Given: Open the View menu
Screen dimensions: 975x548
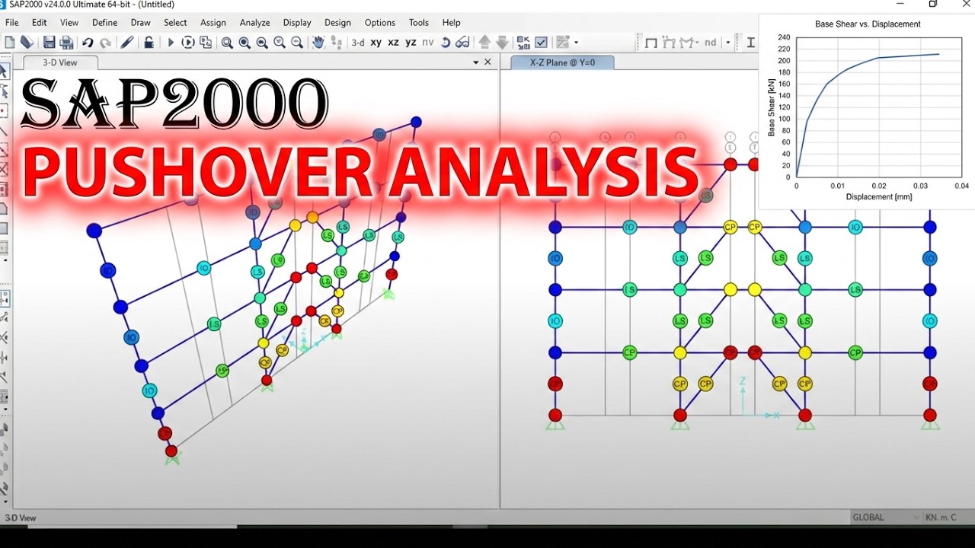Looking at the screenshot, I should tap(69, 23).
